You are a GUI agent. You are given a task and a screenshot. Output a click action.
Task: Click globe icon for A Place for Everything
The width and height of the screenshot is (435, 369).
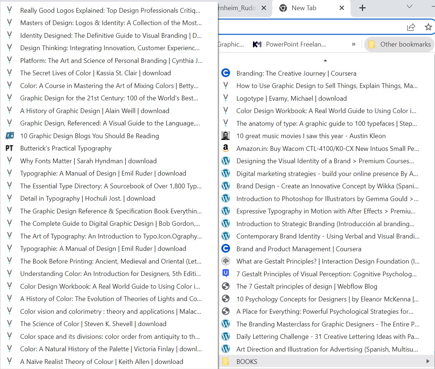tap(226, 311)
